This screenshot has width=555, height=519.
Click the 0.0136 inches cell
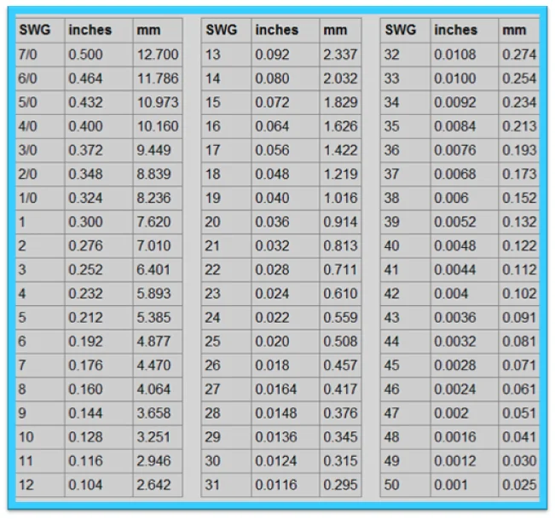[x=286, y=437]
